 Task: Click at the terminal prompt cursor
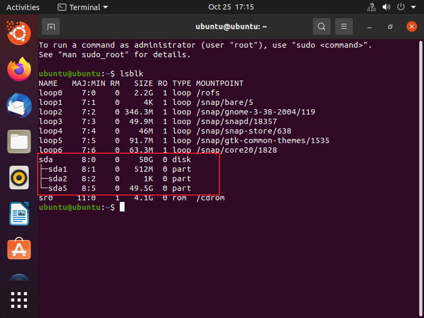(x=122, y=207)
